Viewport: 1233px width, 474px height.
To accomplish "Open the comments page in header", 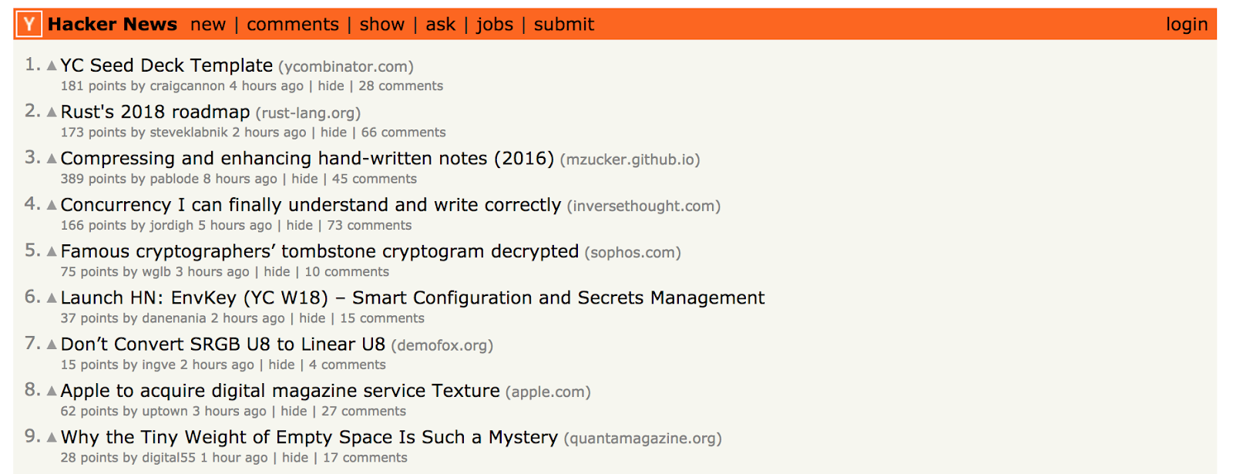I will click(293, 25).
